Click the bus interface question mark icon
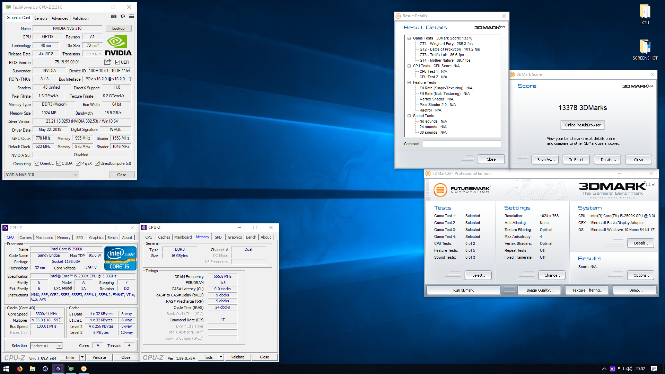665x374 pixels. pyautogui.click(x=130, y=79)
